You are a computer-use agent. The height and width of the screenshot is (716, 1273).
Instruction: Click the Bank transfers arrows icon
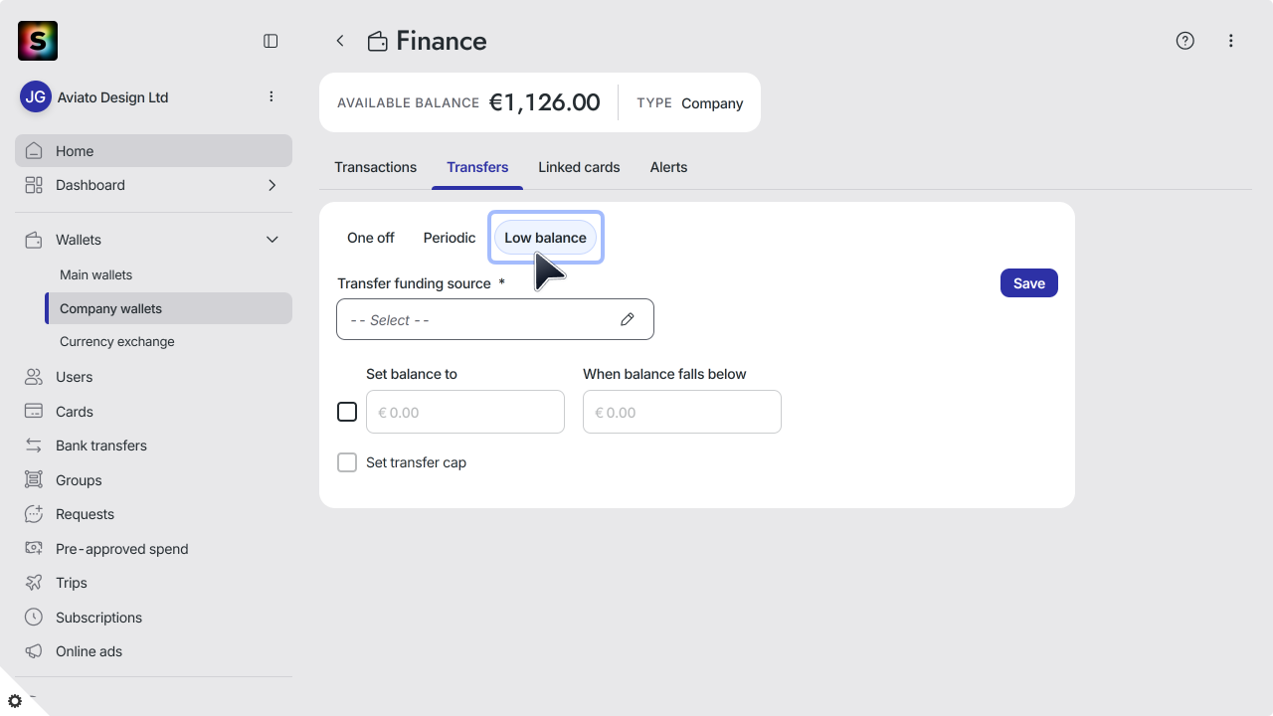pos(34,446)
